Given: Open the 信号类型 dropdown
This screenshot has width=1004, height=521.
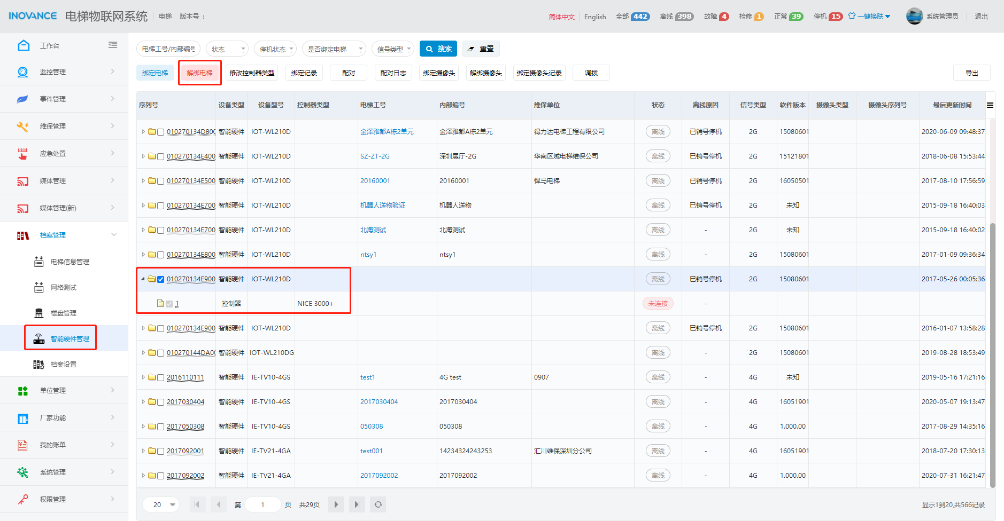Looking at the screenshot, I should click(x=393, y=49).
